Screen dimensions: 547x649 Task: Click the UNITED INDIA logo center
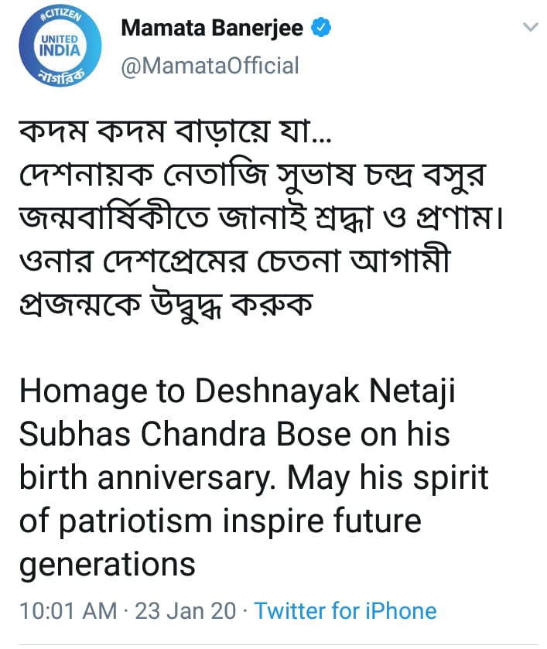coord(60,46)
